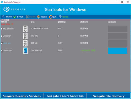Click the drive status text for PLEXTOR row
The width and height of the screenshot is (131, 99).
point(84,28)
